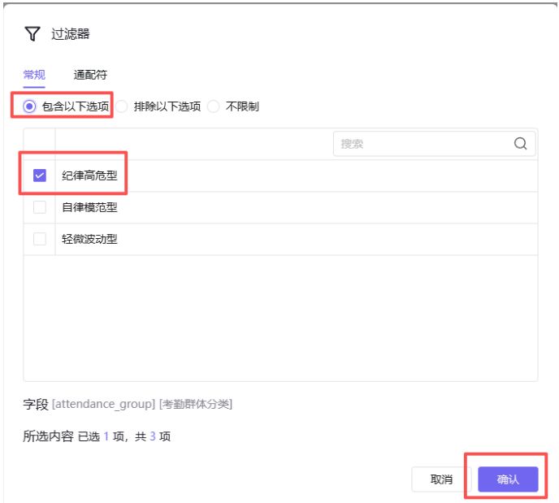Image resolution: width=559 pixels, height=503 pixels.
Task: Focus the 搜索 input field
Action: (x=434, y=144)
